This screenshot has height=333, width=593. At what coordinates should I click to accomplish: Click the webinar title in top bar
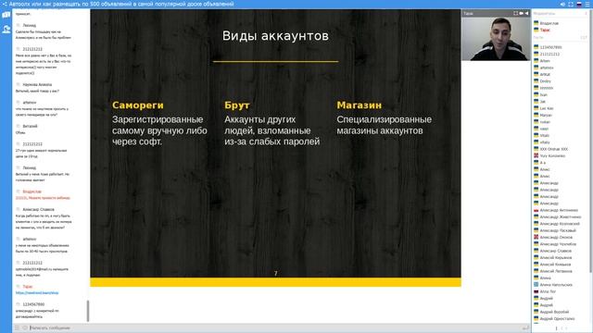pyautogui.click(x=121, y=4)
